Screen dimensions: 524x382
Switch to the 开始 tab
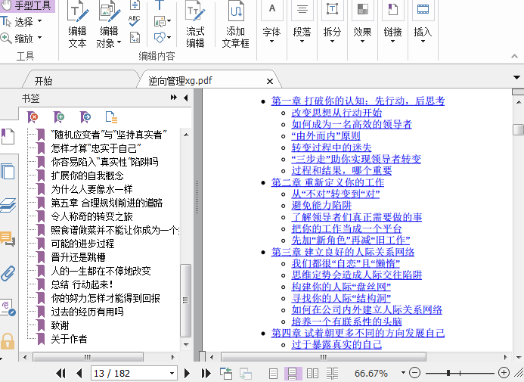coord(43,80)
